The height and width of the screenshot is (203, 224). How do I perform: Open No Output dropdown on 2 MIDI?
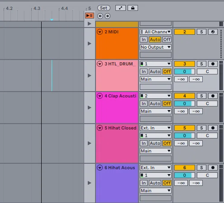(156, 47)
